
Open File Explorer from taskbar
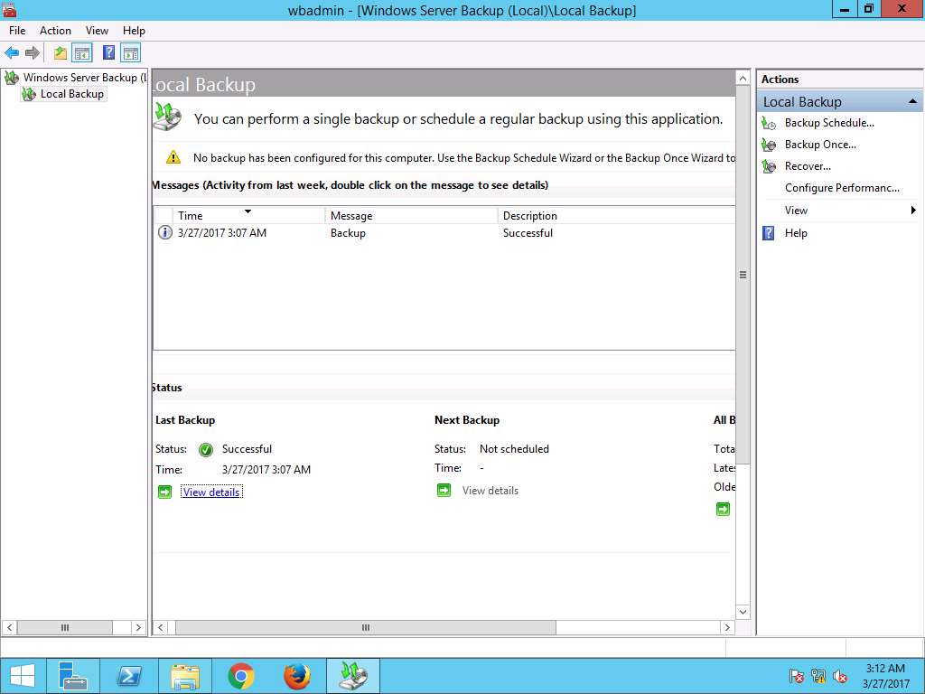pyautogui.click(x=184, y=676)
